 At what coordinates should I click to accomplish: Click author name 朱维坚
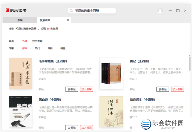click(x=42, y=117)
